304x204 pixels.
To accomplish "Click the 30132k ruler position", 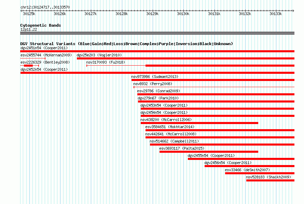I will [245, 14].
